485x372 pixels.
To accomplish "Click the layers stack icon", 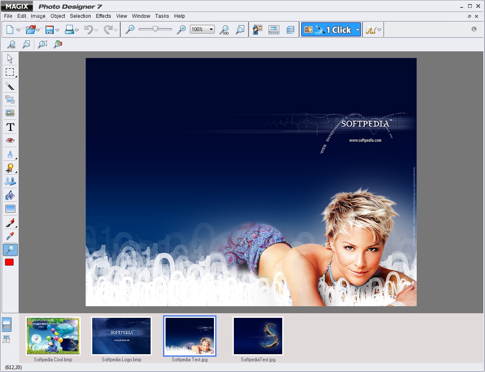I will click(290, 30).
